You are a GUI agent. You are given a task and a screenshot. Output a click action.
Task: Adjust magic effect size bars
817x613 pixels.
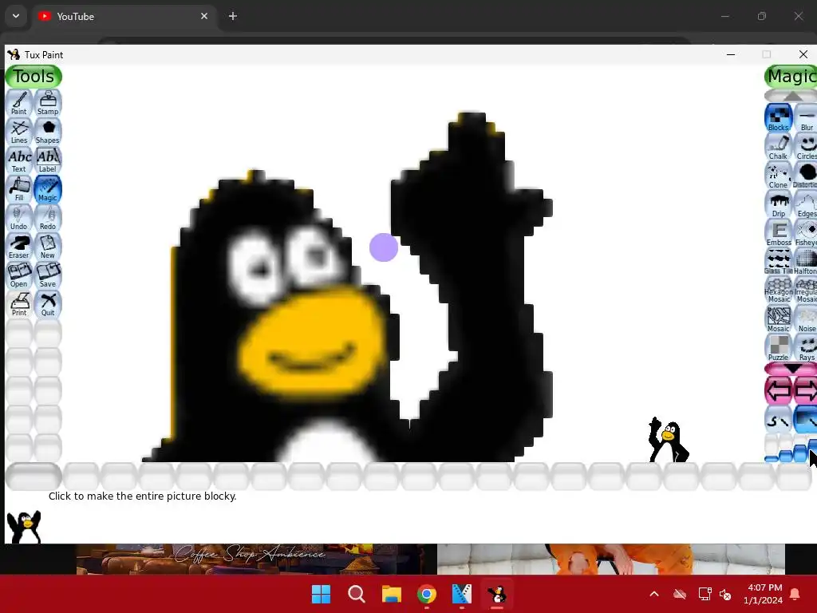[x=791, y=450]
